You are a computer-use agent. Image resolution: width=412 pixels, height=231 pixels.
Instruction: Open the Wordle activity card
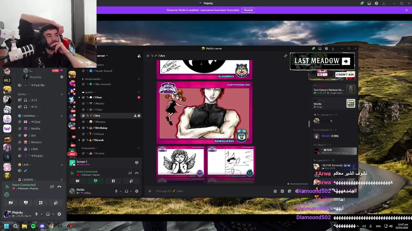[334, 103]
